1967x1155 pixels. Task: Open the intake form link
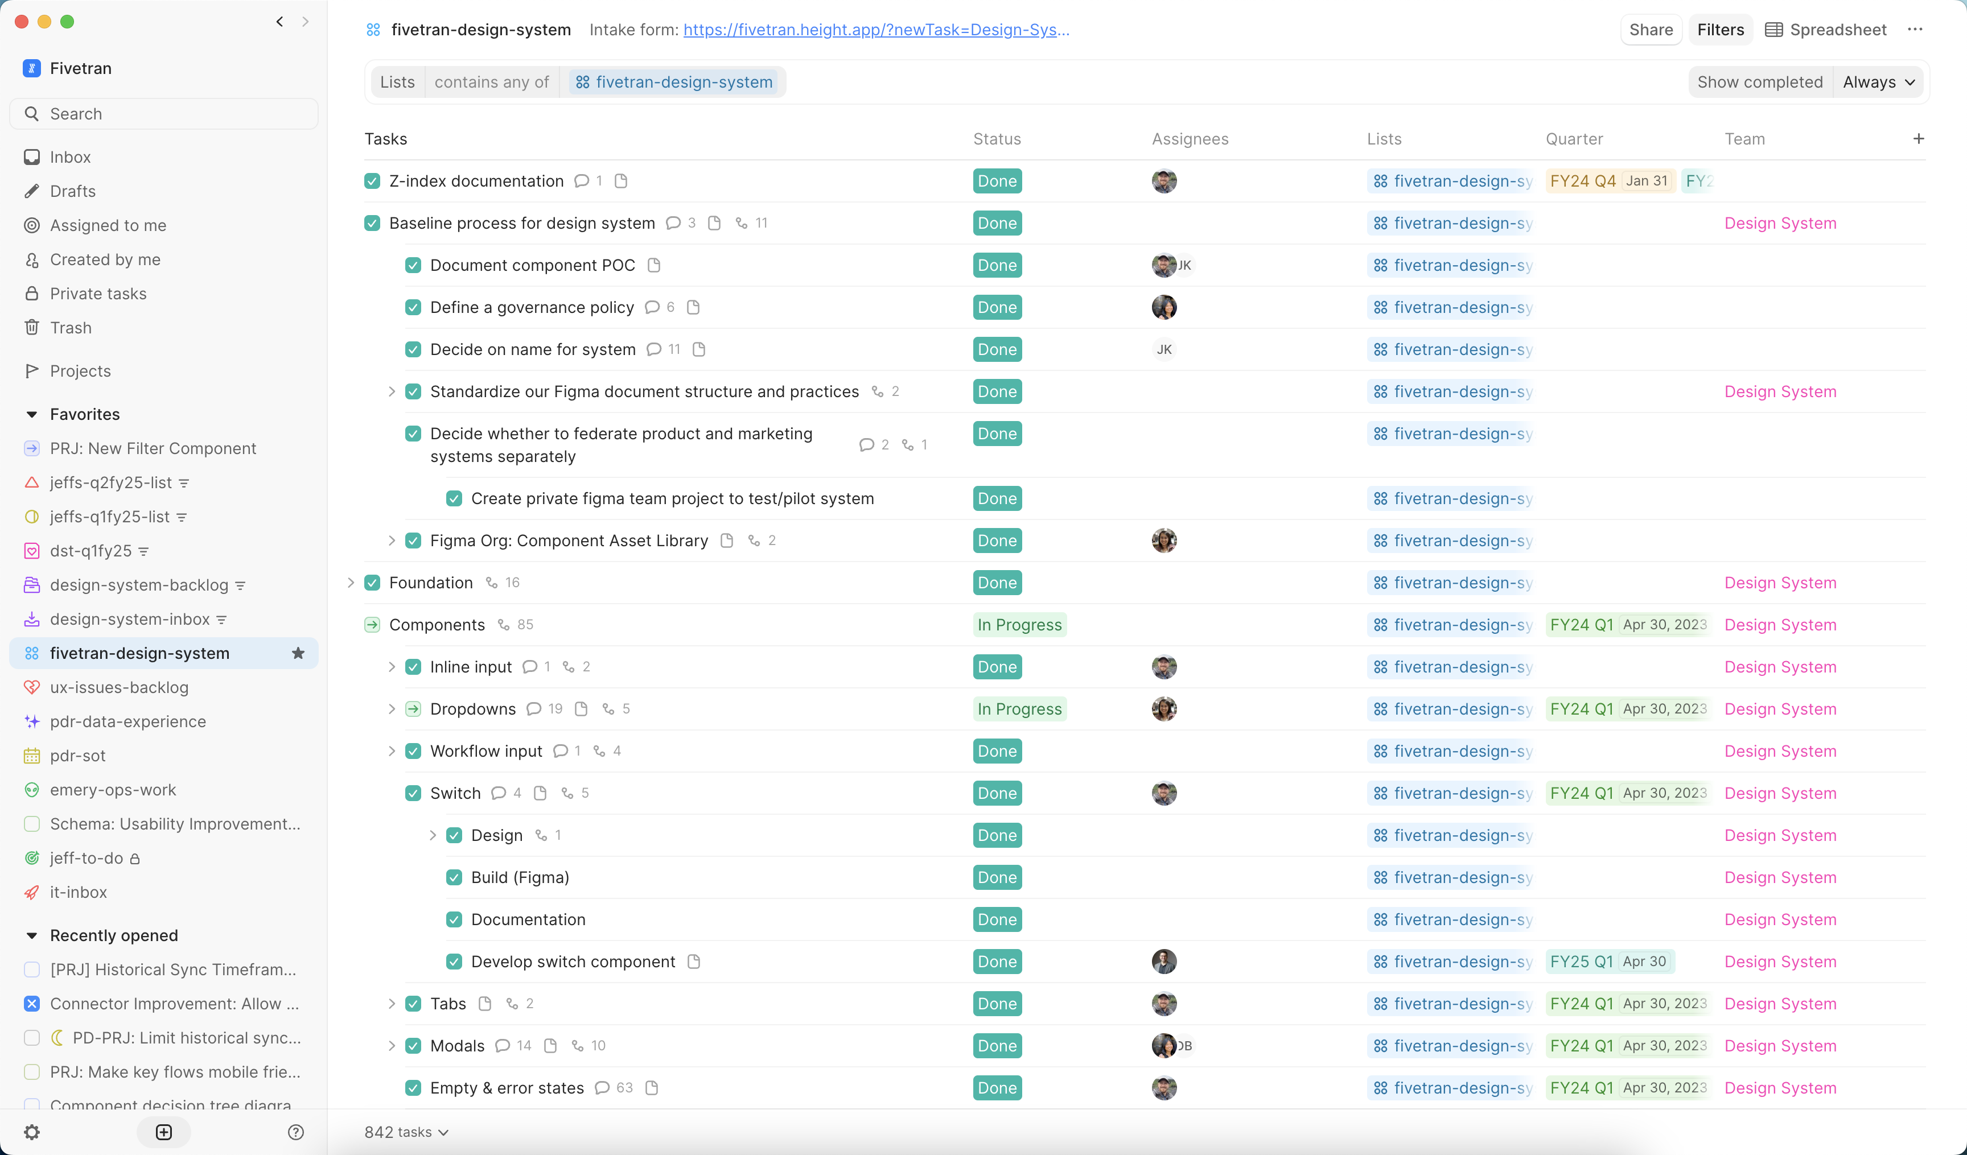click(x=876, y=30)
